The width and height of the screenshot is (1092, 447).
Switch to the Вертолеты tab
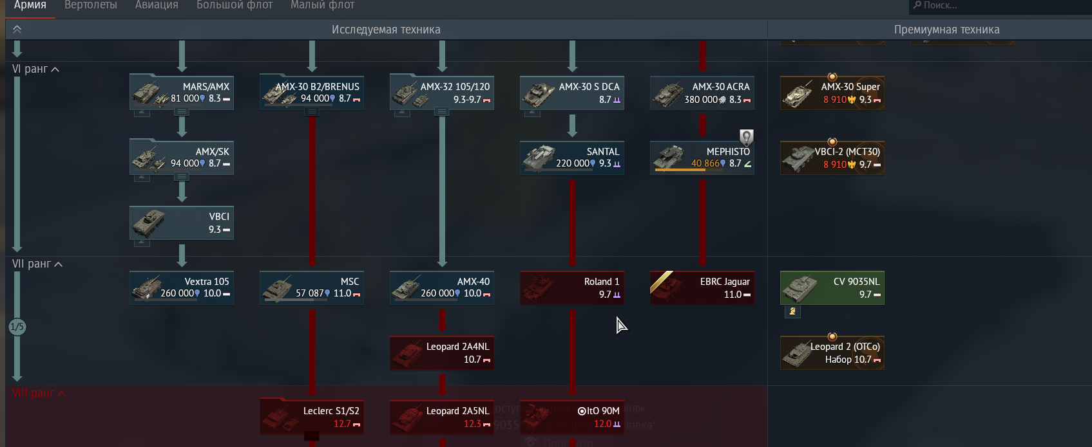tap(91, 5)
